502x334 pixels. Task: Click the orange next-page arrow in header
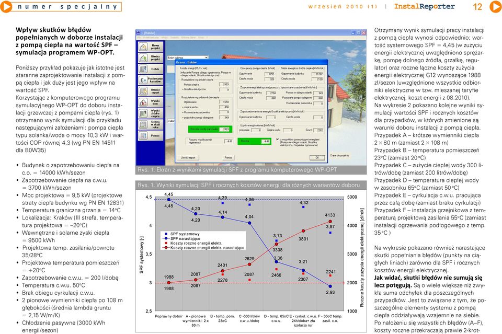coord(496,7)
